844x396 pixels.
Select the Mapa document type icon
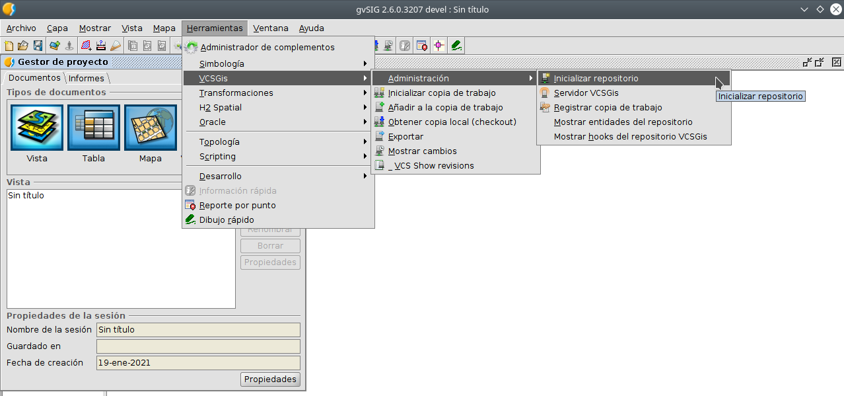point(151,128)
